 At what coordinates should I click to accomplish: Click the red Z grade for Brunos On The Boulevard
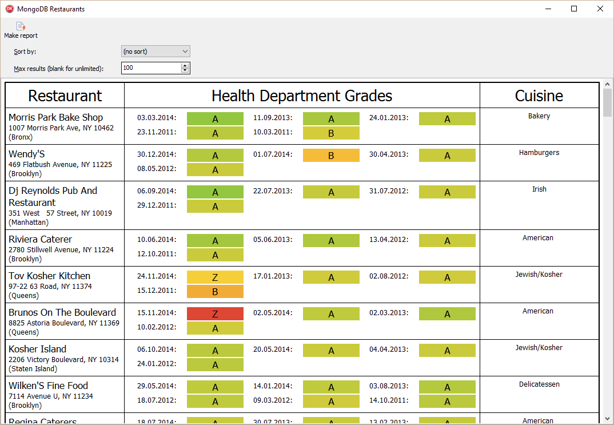click(215, 314)
